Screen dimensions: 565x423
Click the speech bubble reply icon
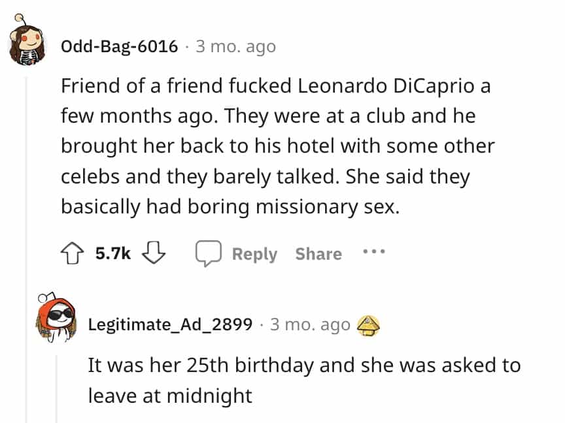tap(209, 254)
